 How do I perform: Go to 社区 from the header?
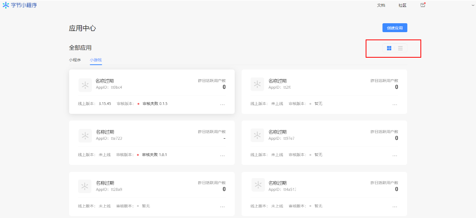click(402, 5)
